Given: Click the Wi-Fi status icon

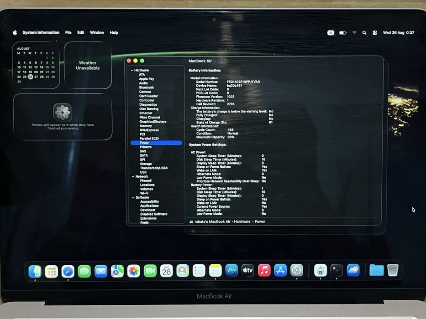Looking at the screenshot, I should (354, 32).
